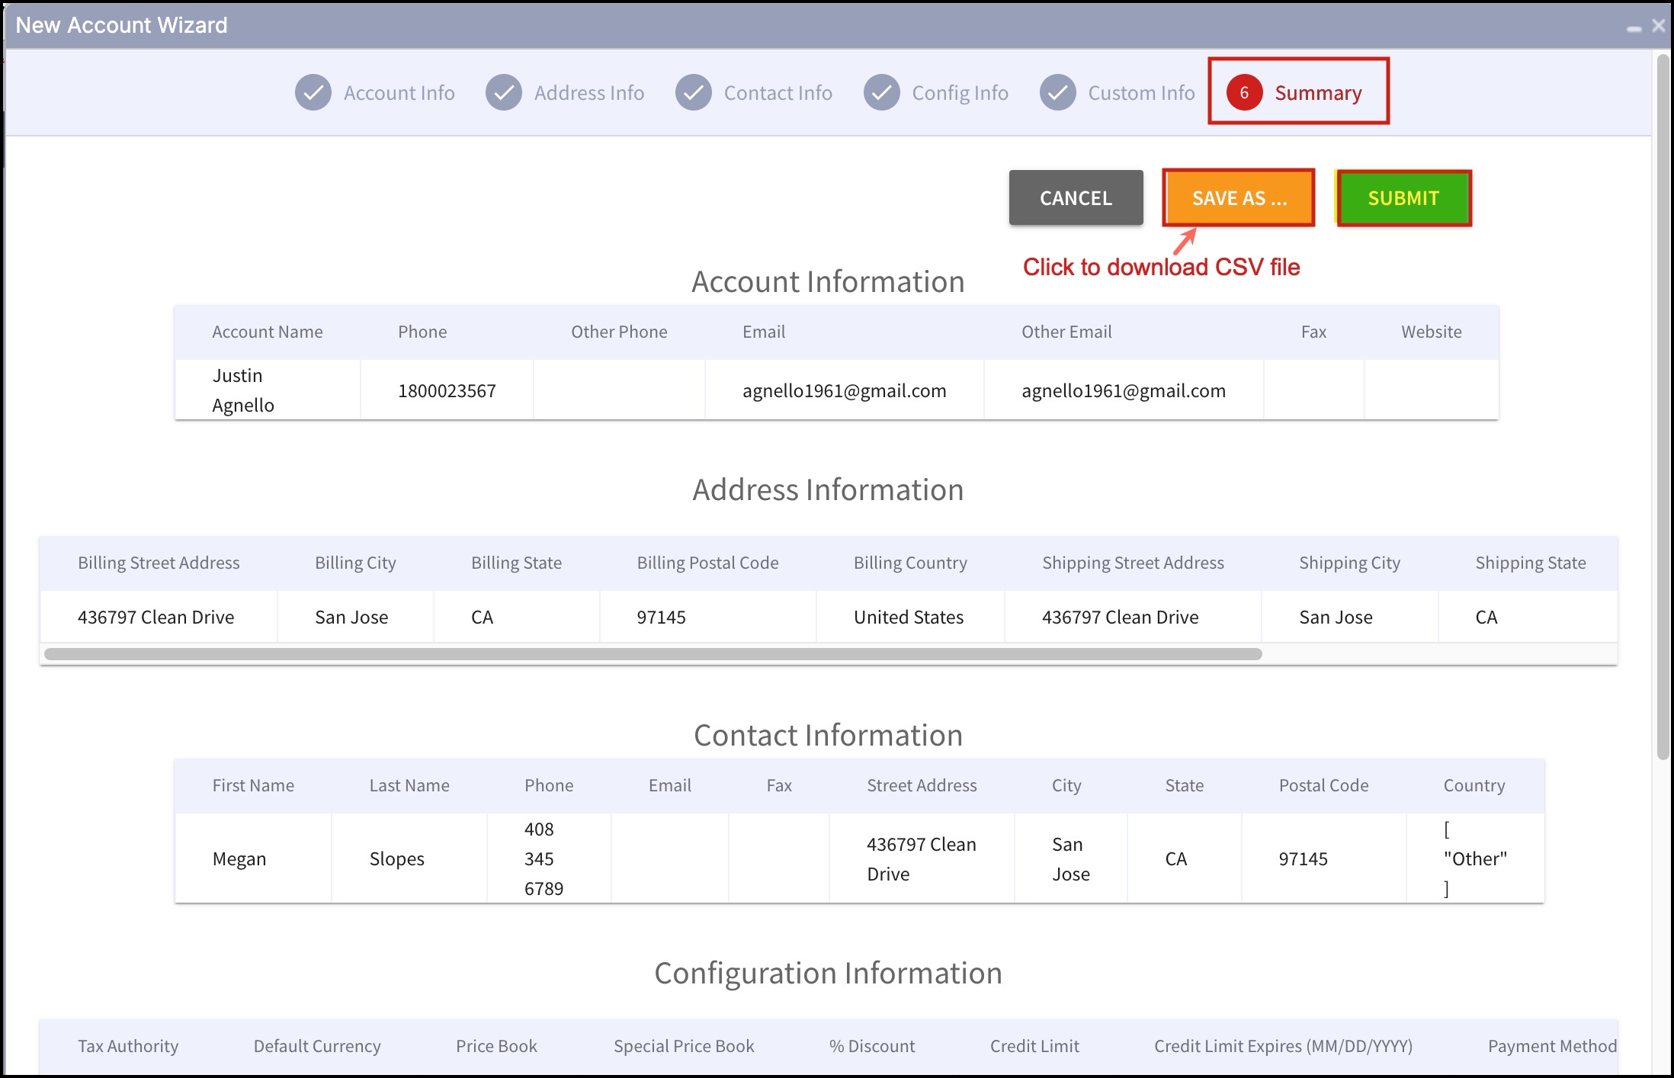Go to the Custom Info step

click(1141, 93)
